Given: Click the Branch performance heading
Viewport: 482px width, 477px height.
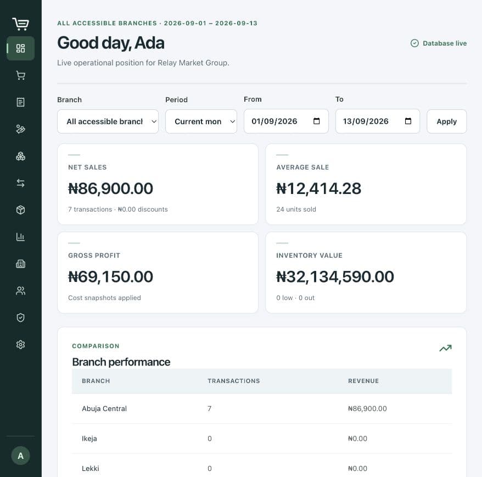Looking at the screenshot, I should (121, 362).
